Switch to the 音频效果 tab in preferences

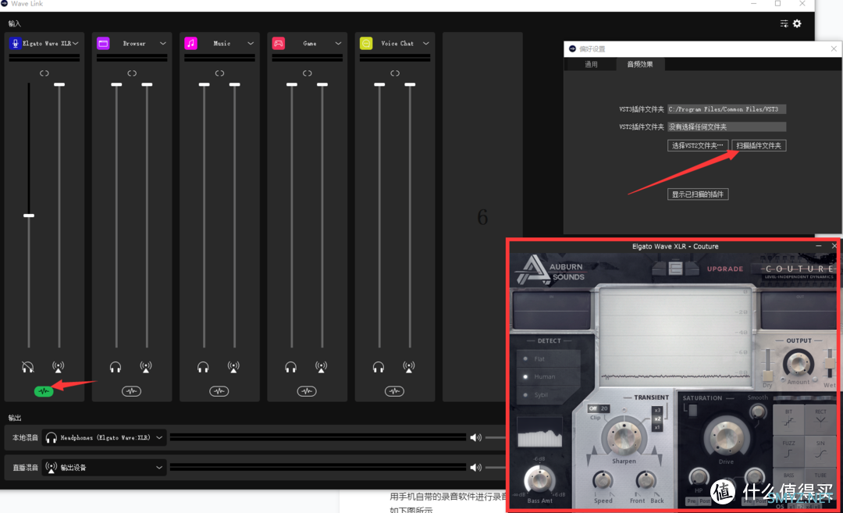(640, 65)
